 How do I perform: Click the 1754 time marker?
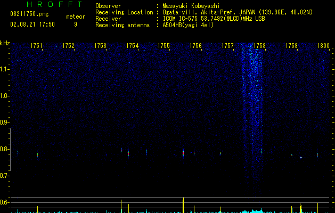click(132, 46)
